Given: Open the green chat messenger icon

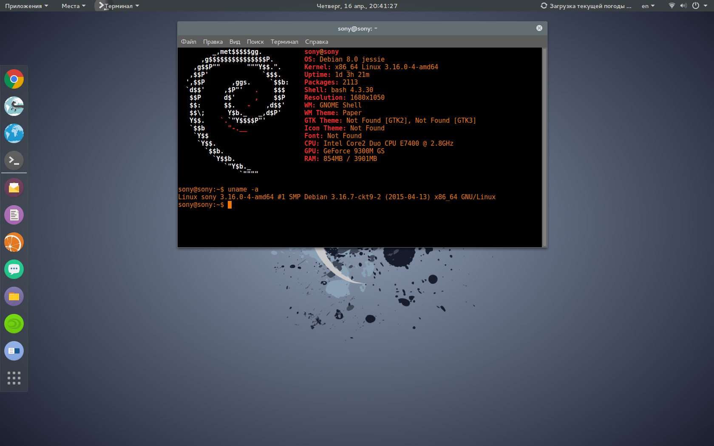Looking at the screenshot, I should [x=14, y=269].
